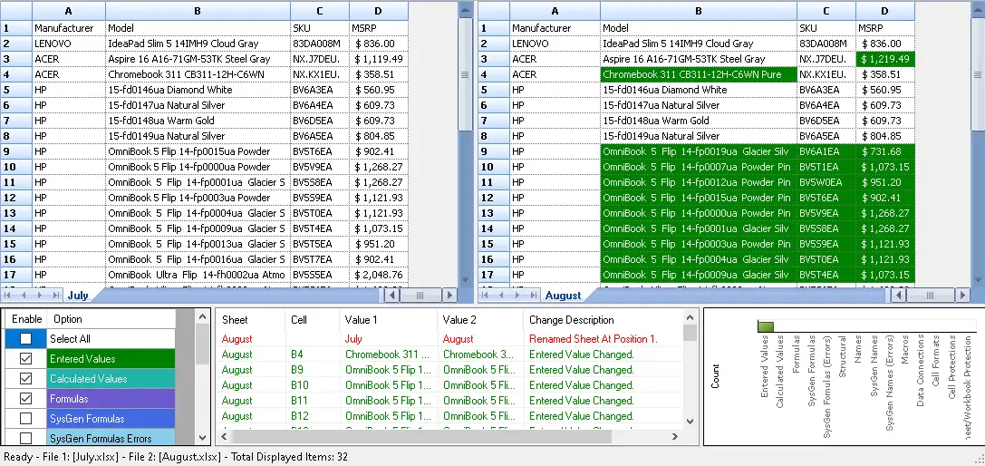Click highlighted $1,219.49 cell in August grid
The height and width of the screenshot is (466, 985).
[x=885, y=59]
